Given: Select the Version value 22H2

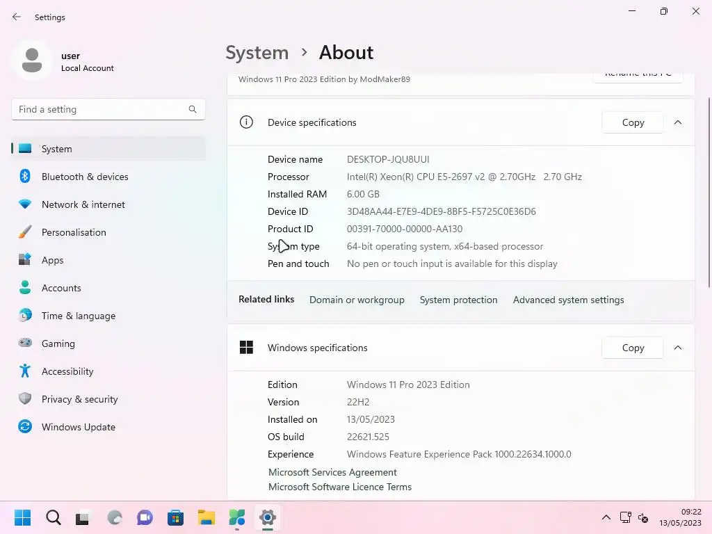Looking at the screenshot, I should 358,402.
